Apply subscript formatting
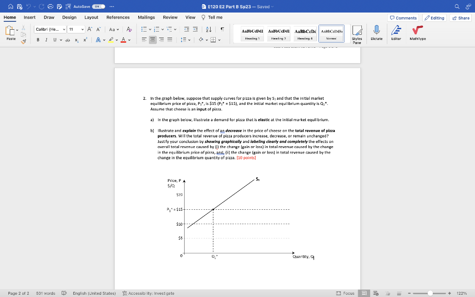The width and height of the screenshot is (475, 297). [77, 40]
